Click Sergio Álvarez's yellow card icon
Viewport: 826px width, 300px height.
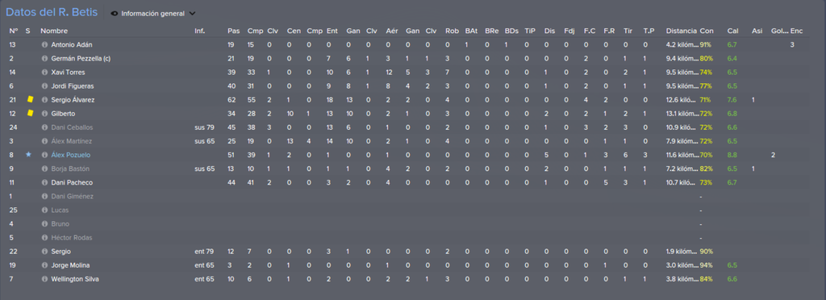coord(30,99)
